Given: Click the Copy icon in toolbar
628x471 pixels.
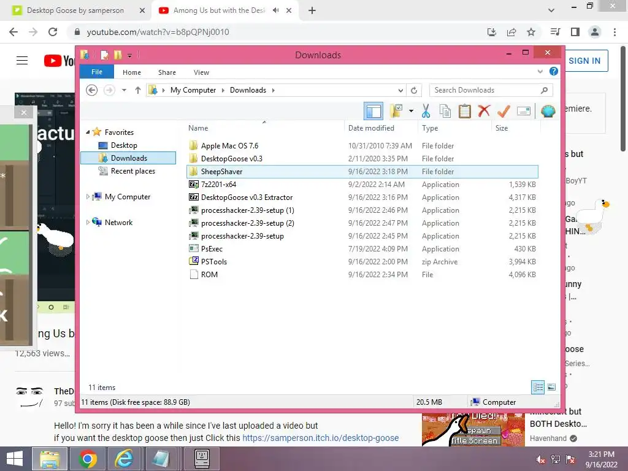Looking at the screenshot, I should click(445, 111).
